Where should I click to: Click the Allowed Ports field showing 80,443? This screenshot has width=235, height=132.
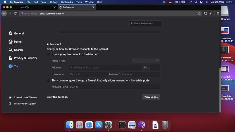click(x=114, y=87)
